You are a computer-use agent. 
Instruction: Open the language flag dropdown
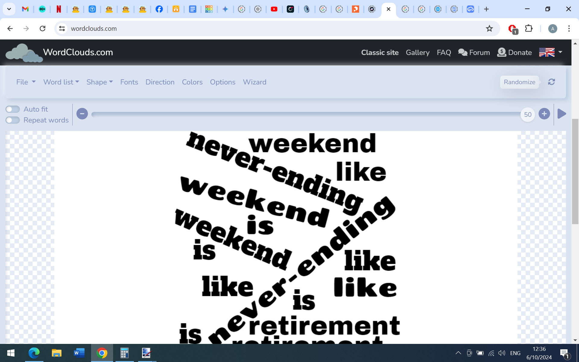[x=550, y=52]
